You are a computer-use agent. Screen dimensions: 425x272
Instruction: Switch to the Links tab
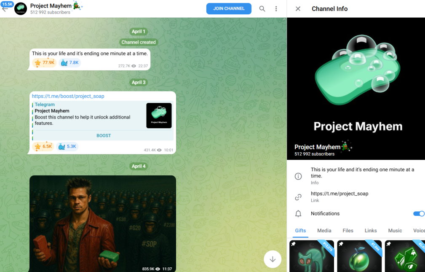(x=371, y=231)
